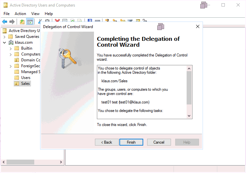This screenshot has height=173, width=246.
Task: Click the summary box scroll down arrow
Action: (189, 116)
